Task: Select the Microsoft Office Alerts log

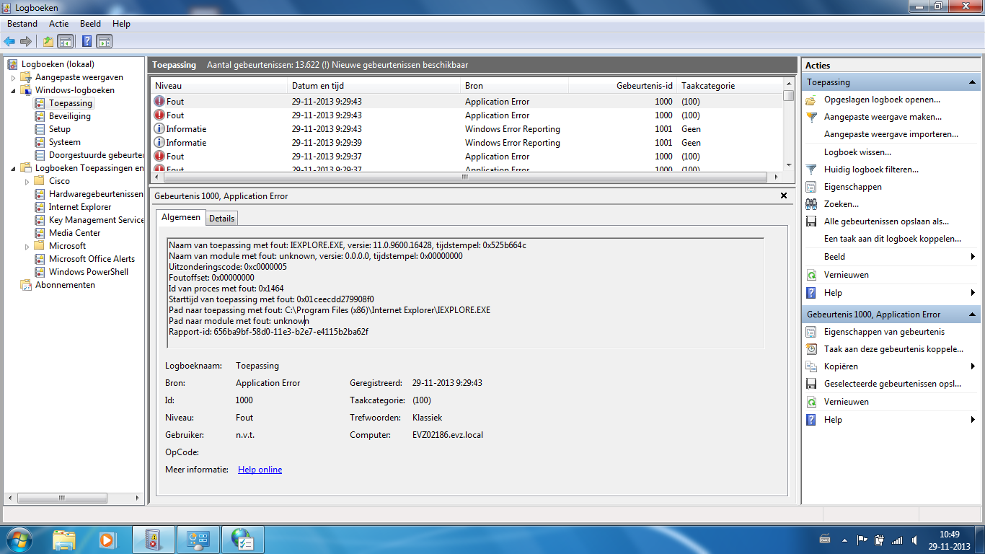Action: (x=92, y=259)
